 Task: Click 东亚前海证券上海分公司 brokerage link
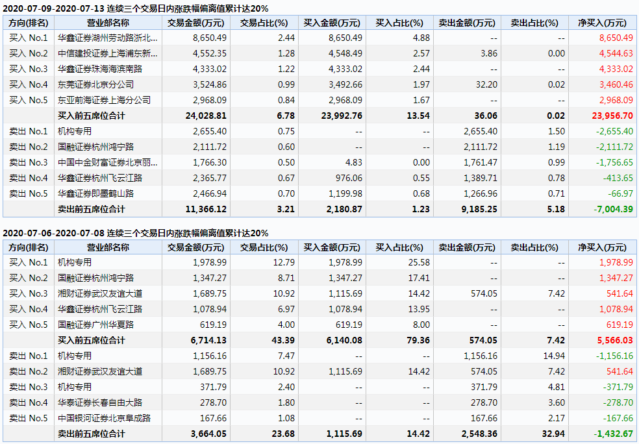coord(104,100)
